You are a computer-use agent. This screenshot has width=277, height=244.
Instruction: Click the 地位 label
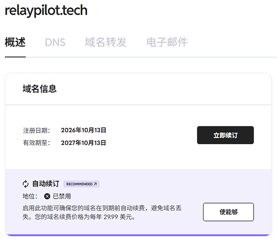30,196
